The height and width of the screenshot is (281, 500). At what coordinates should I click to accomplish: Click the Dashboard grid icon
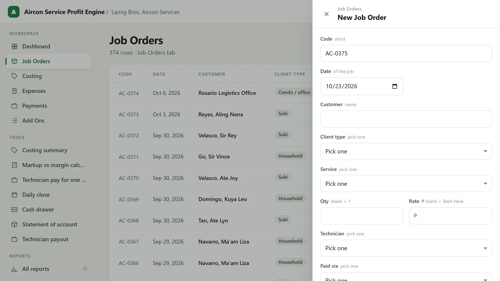point(15,46)
